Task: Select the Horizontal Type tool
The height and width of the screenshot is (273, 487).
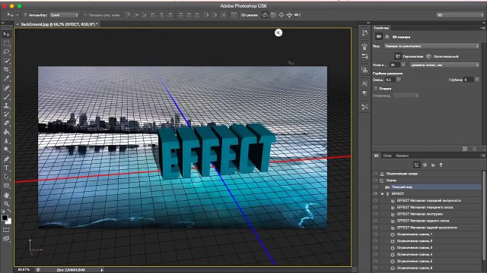Action: tap(6, 168)
